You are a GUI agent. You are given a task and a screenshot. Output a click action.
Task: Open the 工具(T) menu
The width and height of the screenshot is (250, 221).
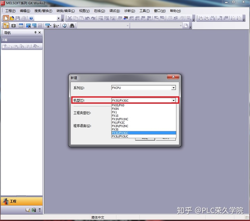coord(144,11)
